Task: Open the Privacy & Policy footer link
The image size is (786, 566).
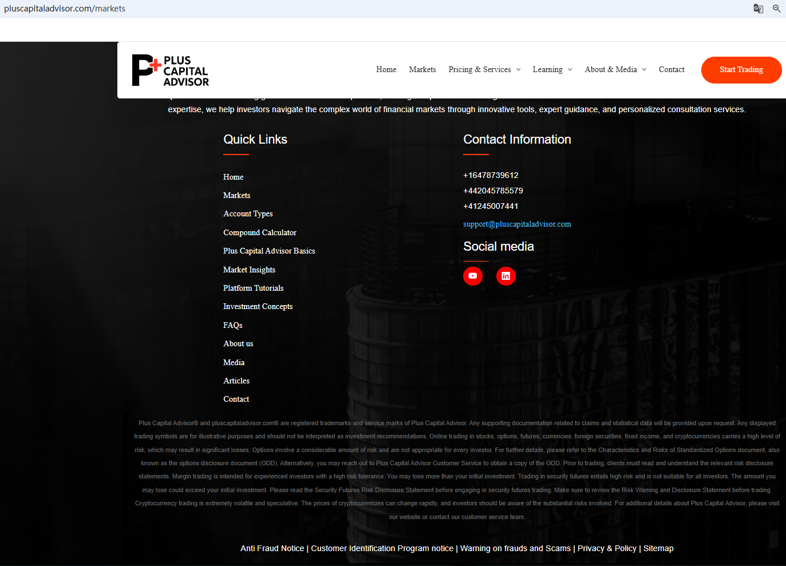Action: (x=607, y=548)
